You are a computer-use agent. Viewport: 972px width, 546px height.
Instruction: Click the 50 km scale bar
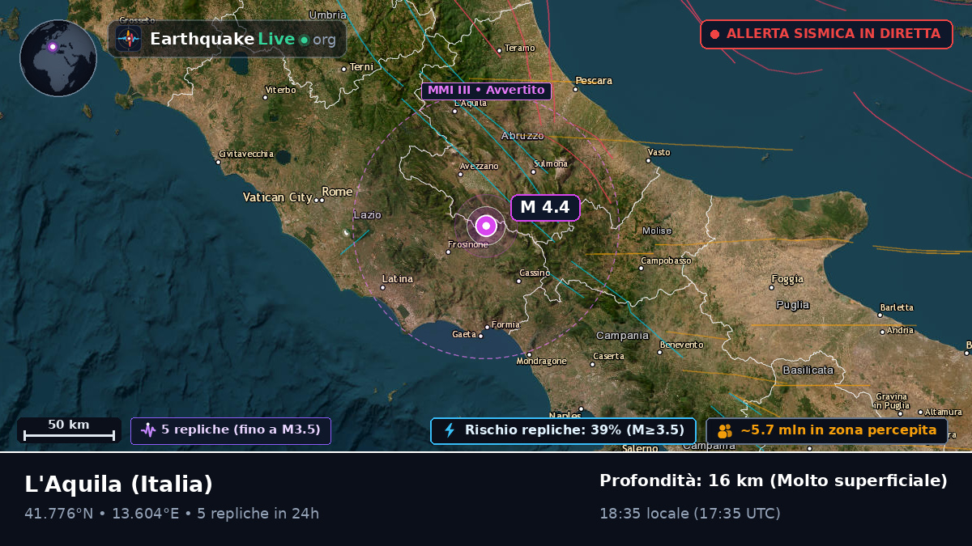(x=69, y=430)
